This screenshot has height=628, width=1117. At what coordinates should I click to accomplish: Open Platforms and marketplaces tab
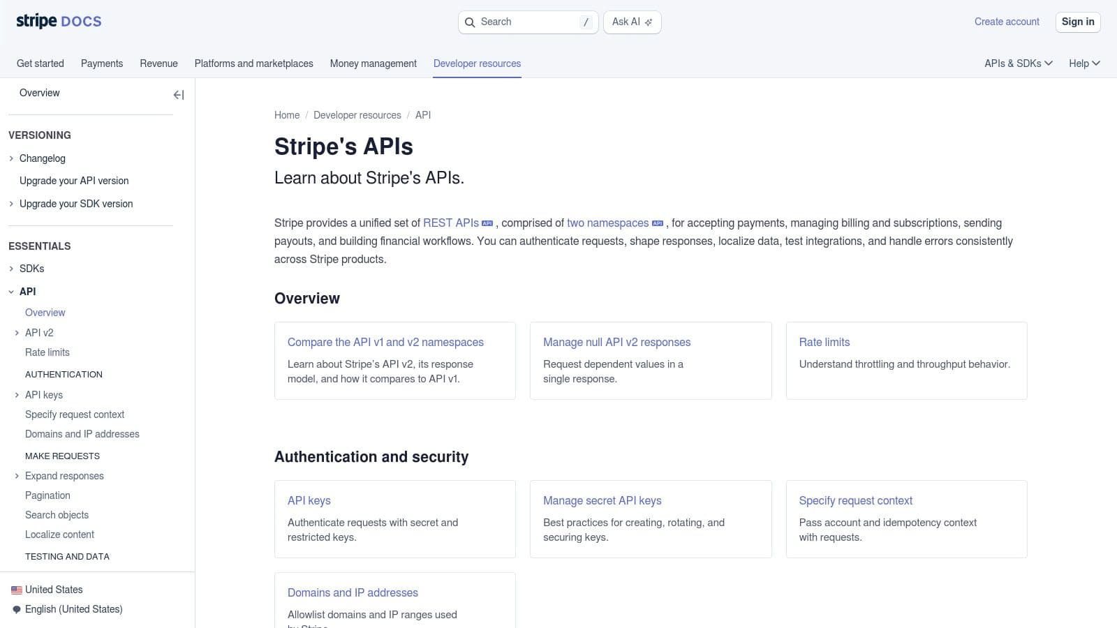pos(254,63)
